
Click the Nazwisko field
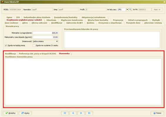point(42,9)
